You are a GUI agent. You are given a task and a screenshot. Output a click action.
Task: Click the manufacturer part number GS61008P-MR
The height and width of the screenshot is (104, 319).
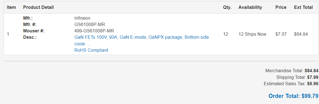(90, 25)
